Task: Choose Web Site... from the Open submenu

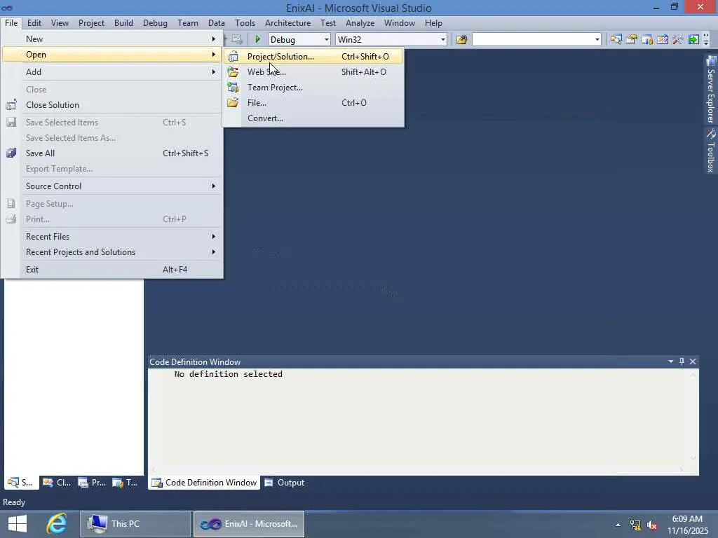Action: [313, 72]
